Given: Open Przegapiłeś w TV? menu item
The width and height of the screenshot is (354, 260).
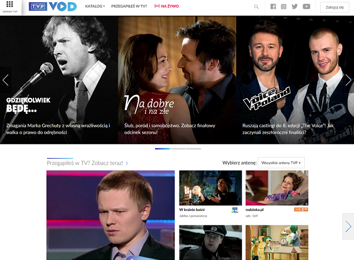Looking at the screenshot, I should [x=130, y=6].
